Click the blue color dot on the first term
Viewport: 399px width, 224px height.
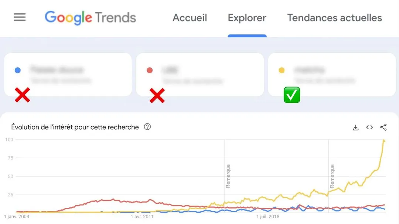point(17,70)
